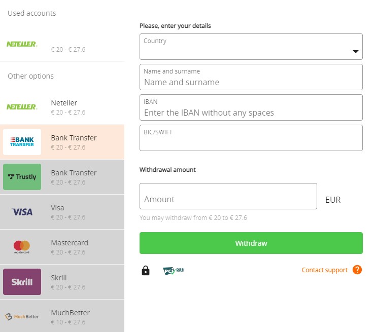The height and width of the screenshot is (332, 375).
Task: Open the Contact support link
Action: point(324,270)
